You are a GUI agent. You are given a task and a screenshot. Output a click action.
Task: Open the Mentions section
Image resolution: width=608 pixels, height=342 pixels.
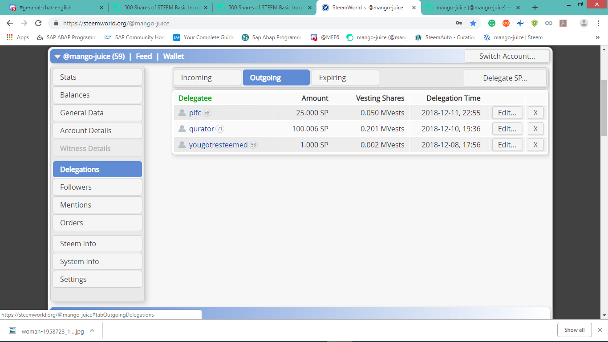tap(97, 205)
